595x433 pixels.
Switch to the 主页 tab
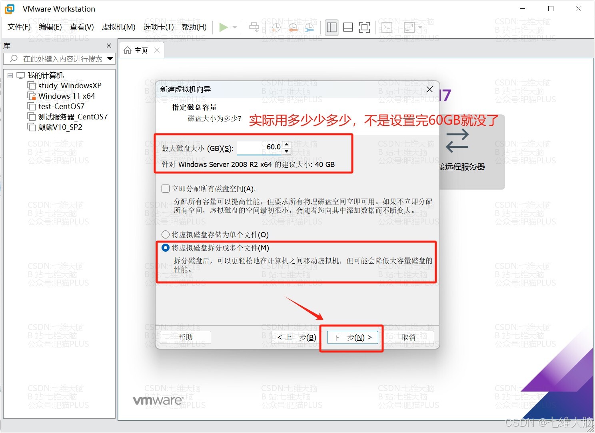tap(141, 50)
